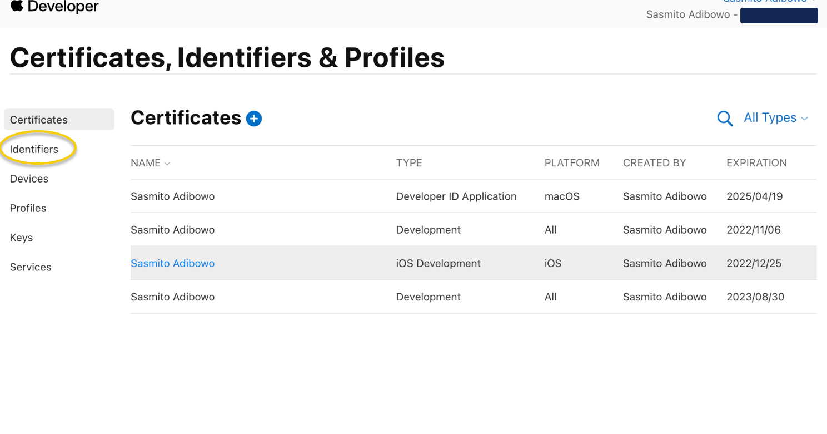Select Certificates in the sidebar

[59, 120]
